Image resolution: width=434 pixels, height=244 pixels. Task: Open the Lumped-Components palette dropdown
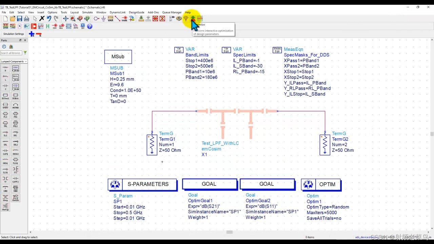point(14,61)
